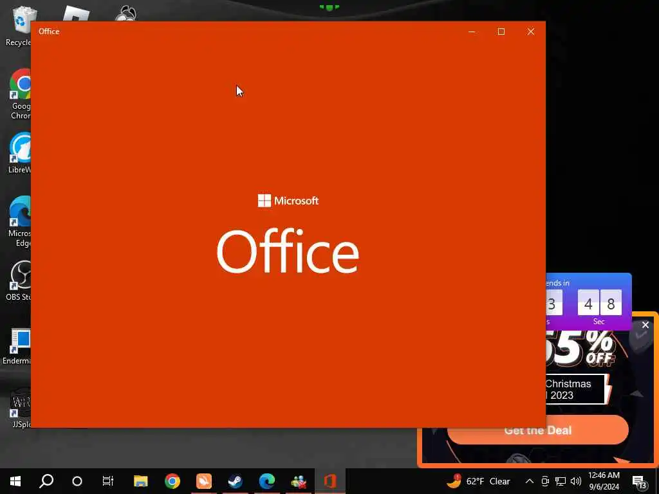This screenshot has width=659, height=494.
Task: Click the Christmas 2023 banner in the ad
Action: coord(576,389)
